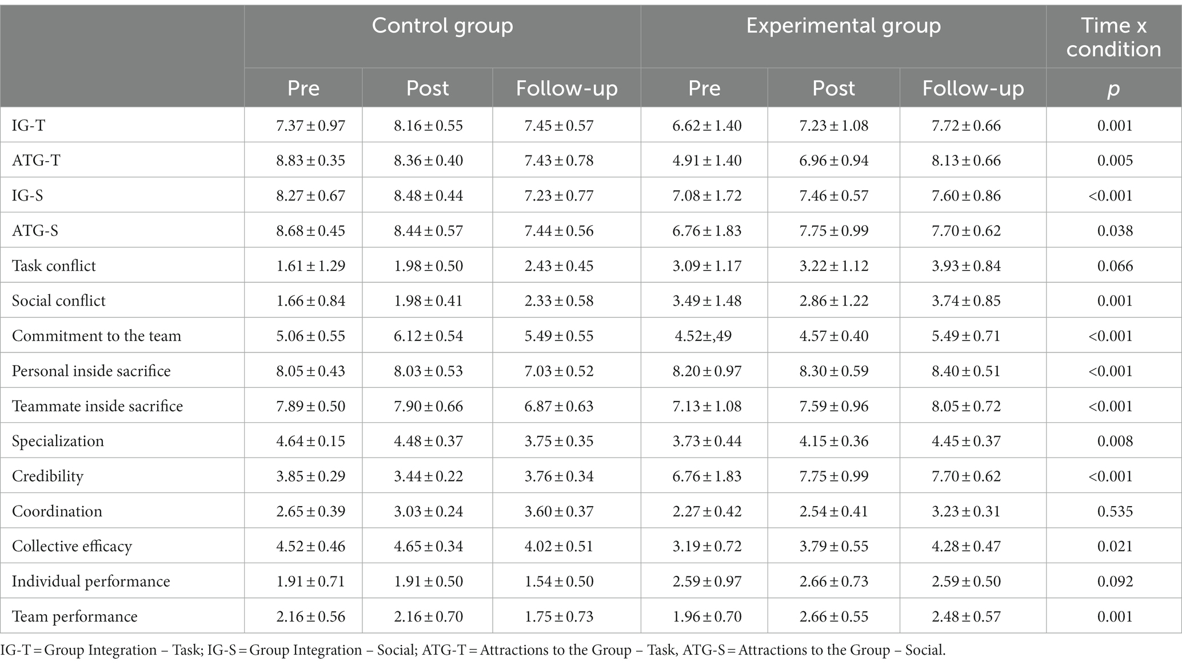Select the IG-T row label
Screen dimensions: 1182x665
29,125
